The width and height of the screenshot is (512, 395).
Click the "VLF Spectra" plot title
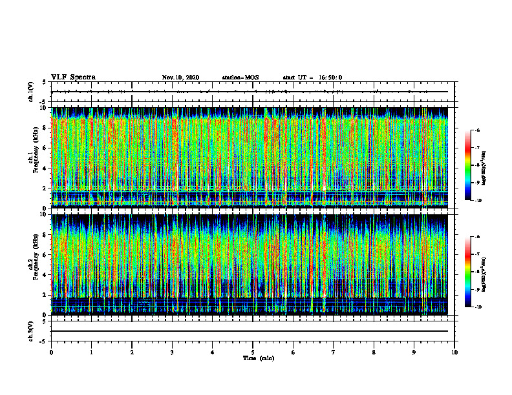(73, 77)
